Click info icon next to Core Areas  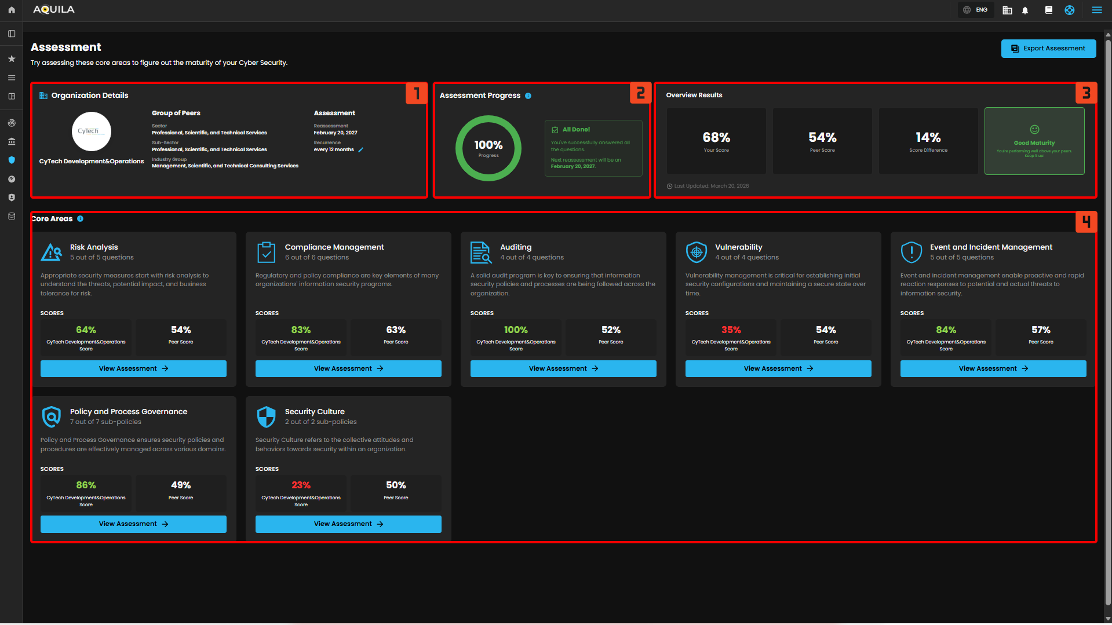tap(80, 219)
